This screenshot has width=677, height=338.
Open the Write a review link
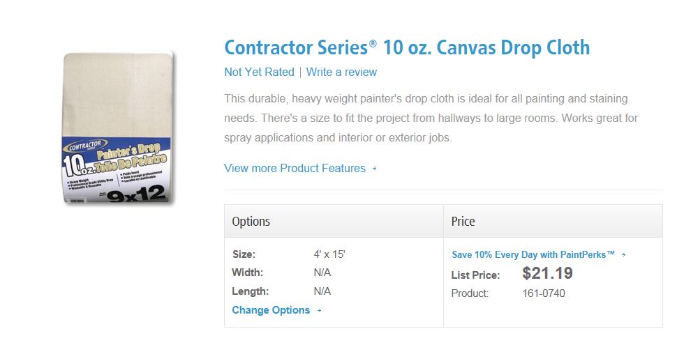(x=341, y=72)
